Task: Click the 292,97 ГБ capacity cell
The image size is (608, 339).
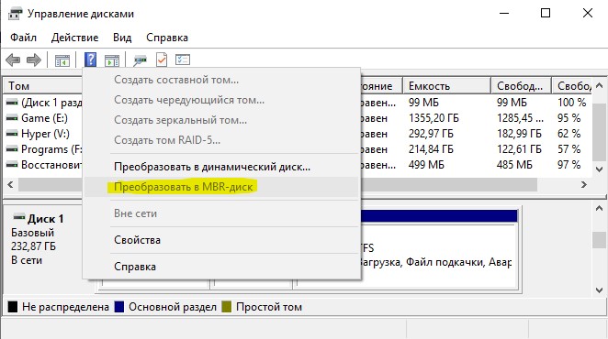Action: coord(431,134)
